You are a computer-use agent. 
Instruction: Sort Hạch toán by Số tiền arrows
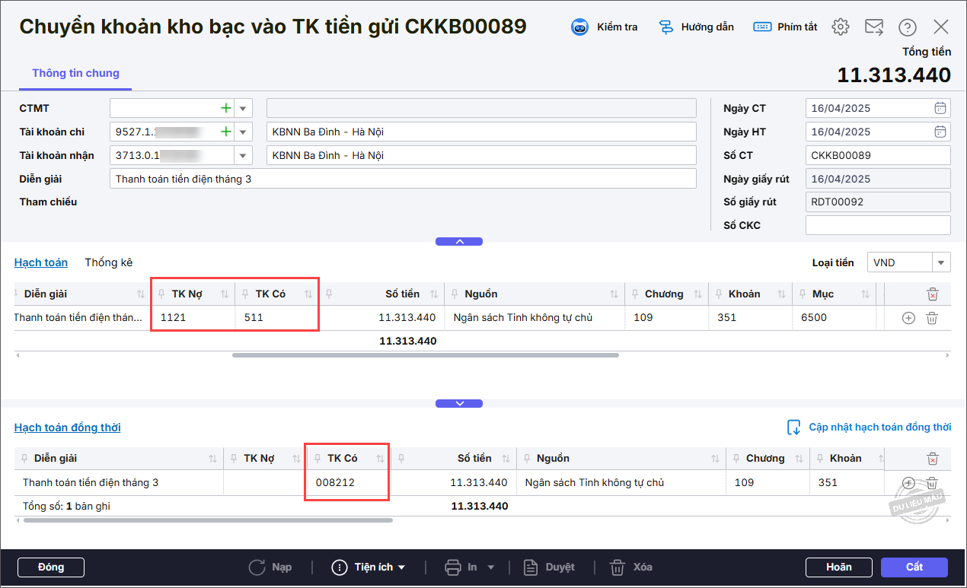click(x=434, y=294)
